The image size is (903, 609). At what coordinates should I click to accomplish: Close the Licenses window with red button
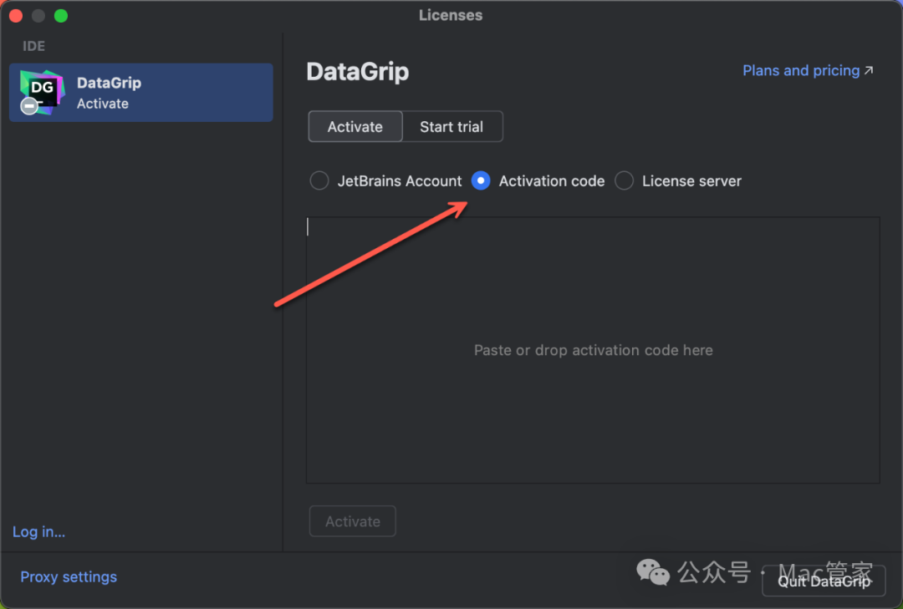16,16
